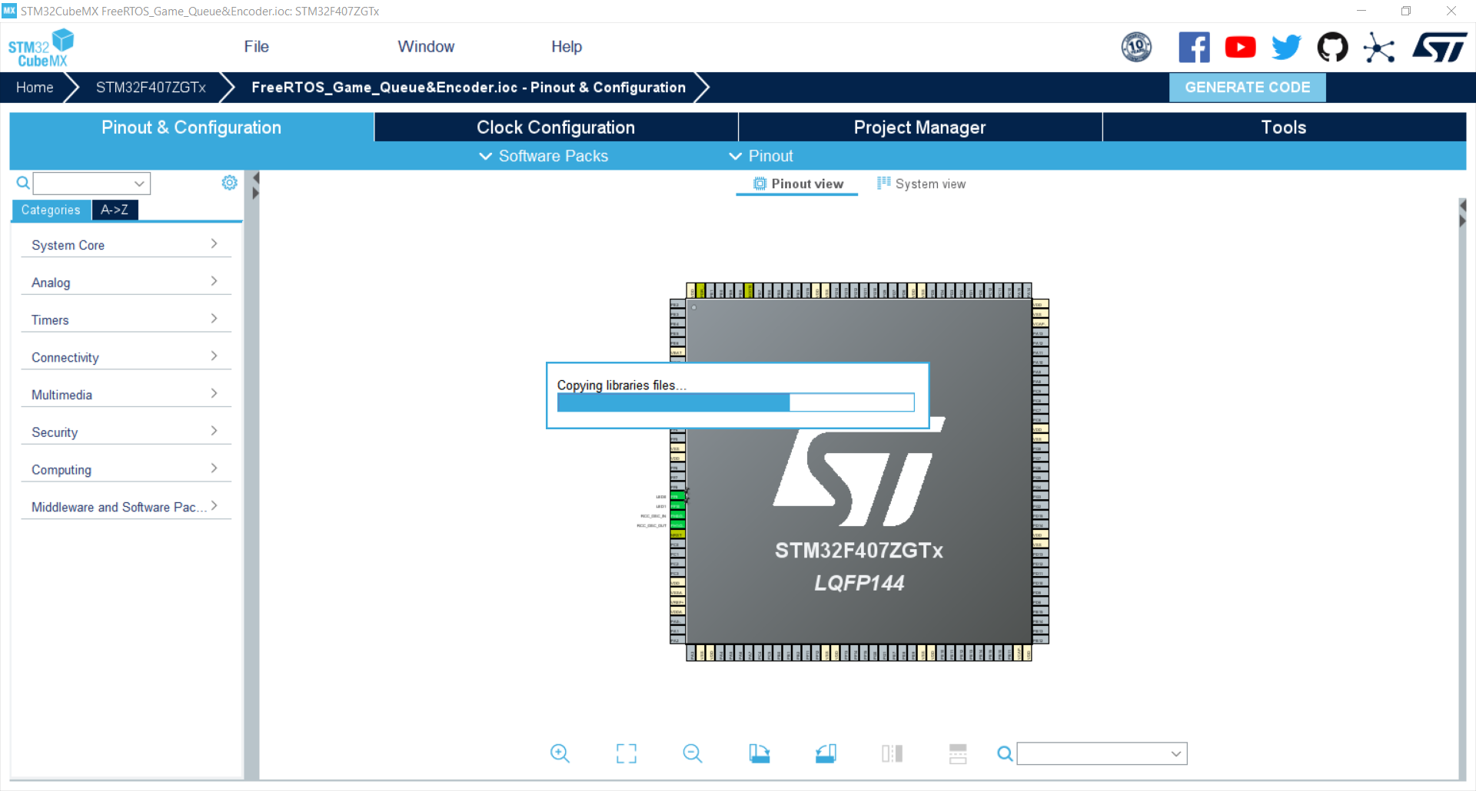Zoom out of the pinout view
1476x791 pixels.
pos(692,753)
